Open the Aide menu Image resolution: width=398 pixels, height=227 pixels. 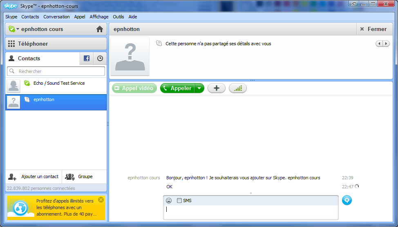pyautogui.click(x=133, y=17)
